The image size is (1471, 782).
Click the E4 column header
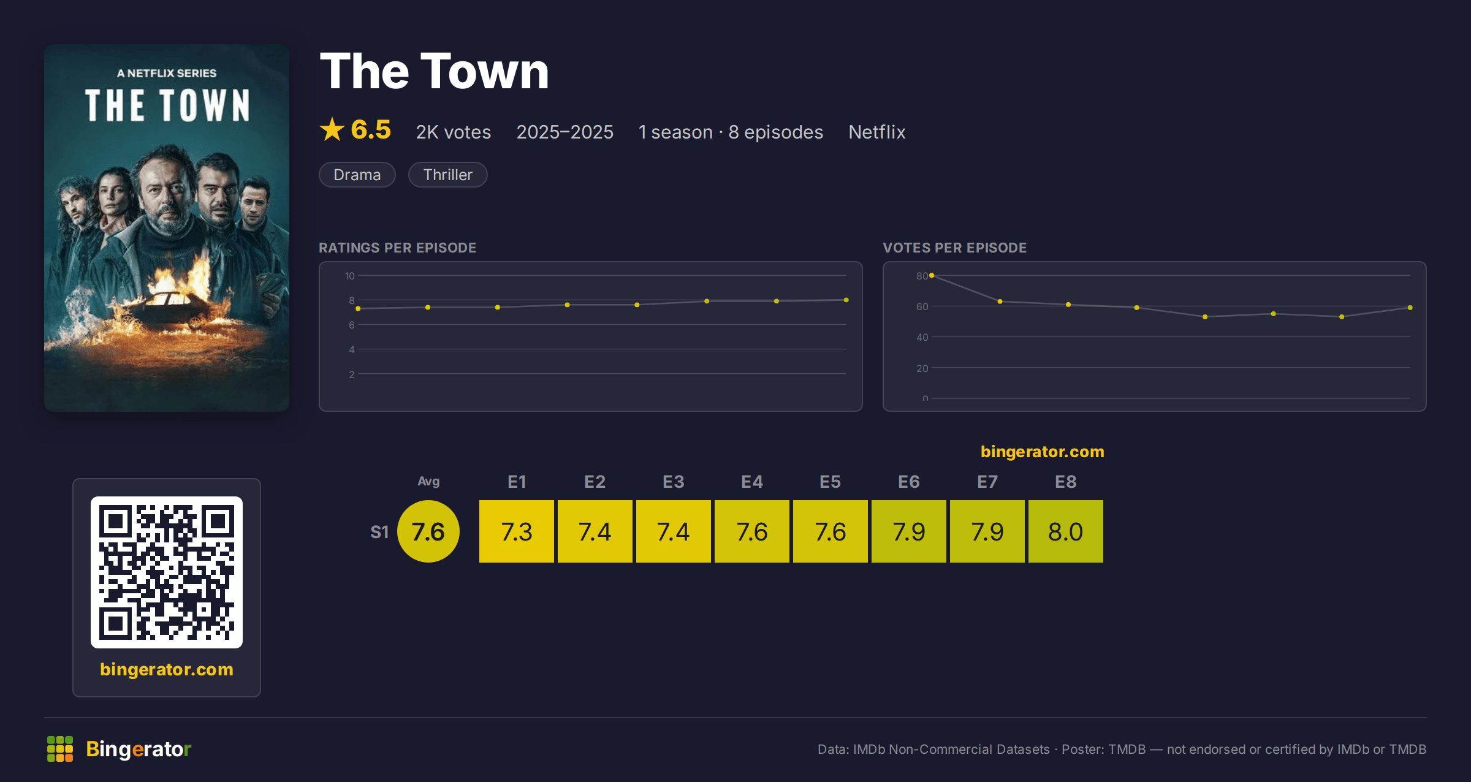[x=752, y=482]
